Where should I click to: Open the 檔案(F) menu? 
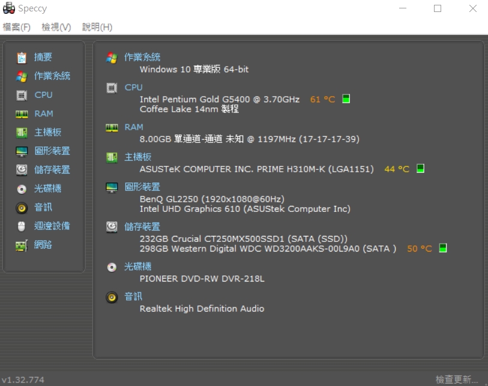click(16, 27)
